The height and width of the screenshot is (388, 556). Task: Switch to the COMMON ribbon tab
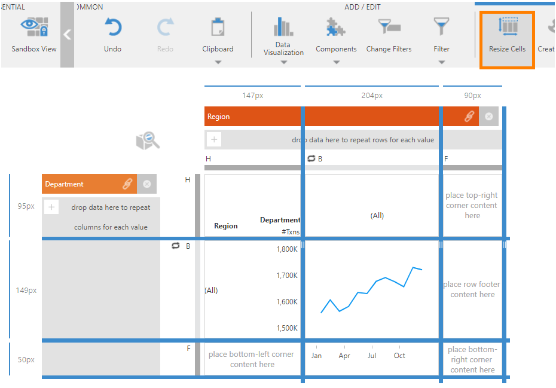pyautogui.click(x=90, y=7)
